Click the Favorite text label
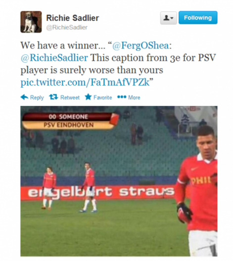Viewport: 233px width, 261px height. click(x=102, y=97)
